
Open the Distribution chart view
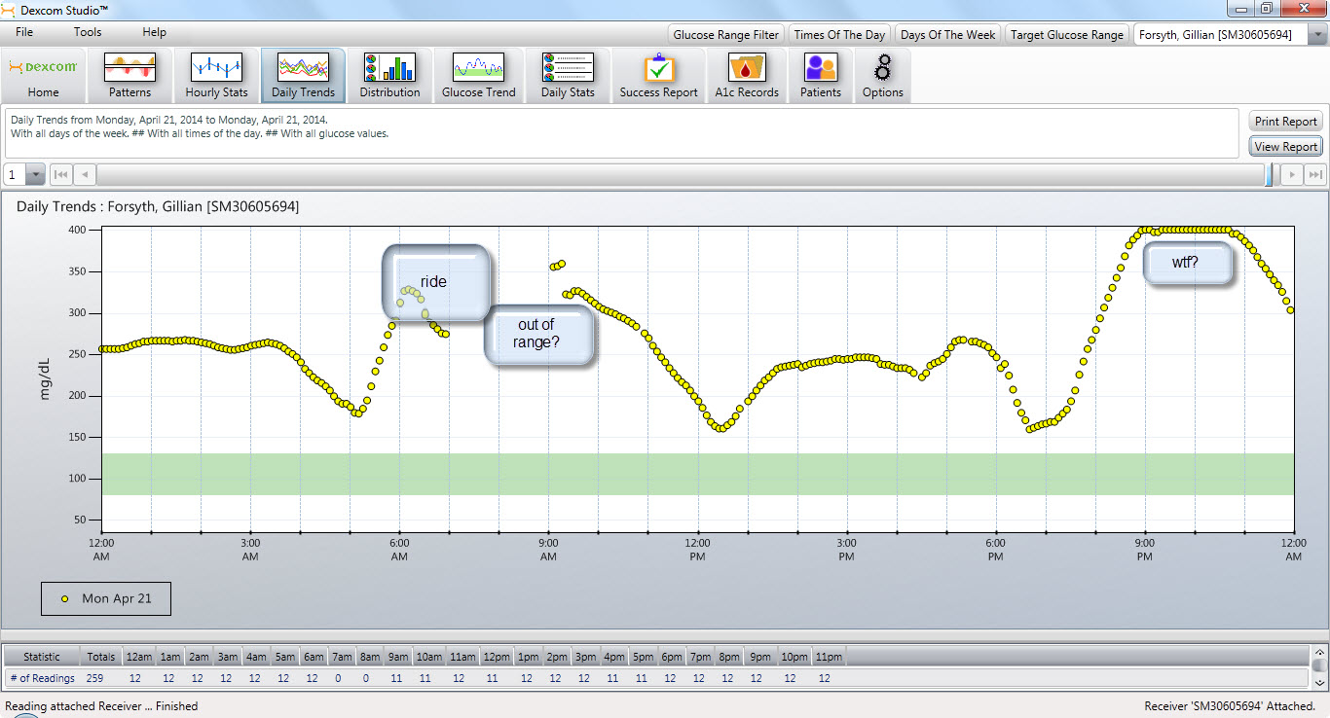pos(389,76)
